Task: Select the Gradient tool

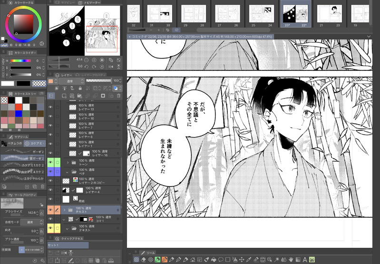Action: tap(298, 260)
